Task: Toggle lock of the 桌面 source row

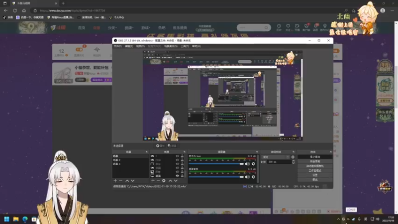Action: click(182, 176)
